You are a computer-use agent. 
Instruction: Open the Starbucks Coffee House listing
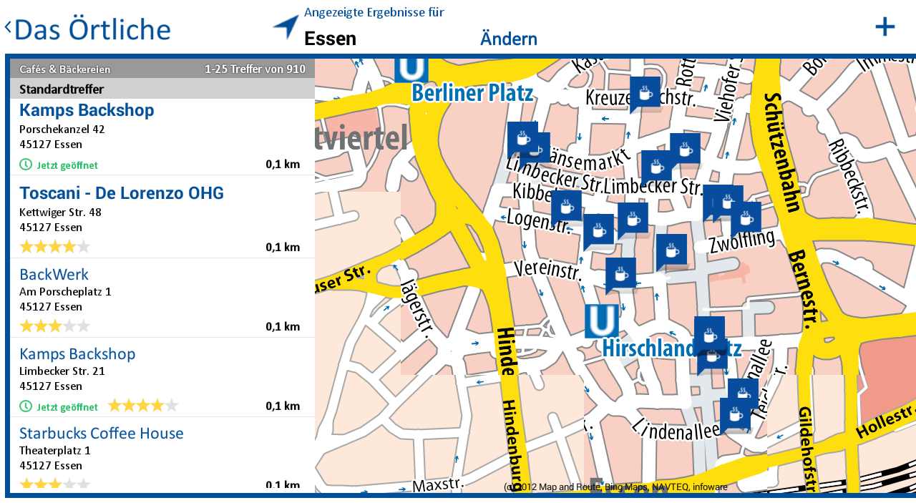[x=101, y=433]
